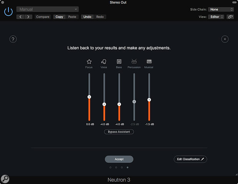Click the Musical slider handle

149,100
